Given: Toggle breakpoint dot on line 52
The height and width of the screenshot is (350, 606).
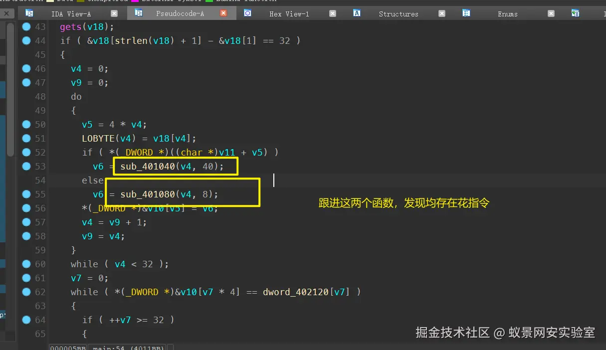Looking at the screenshot, I should [26, 152].
